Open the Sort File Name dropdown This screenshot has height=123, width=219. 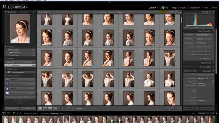(81, 108)
